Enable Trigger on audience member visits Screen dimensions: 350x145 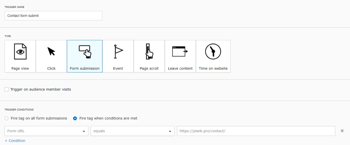tap(7, 89)
